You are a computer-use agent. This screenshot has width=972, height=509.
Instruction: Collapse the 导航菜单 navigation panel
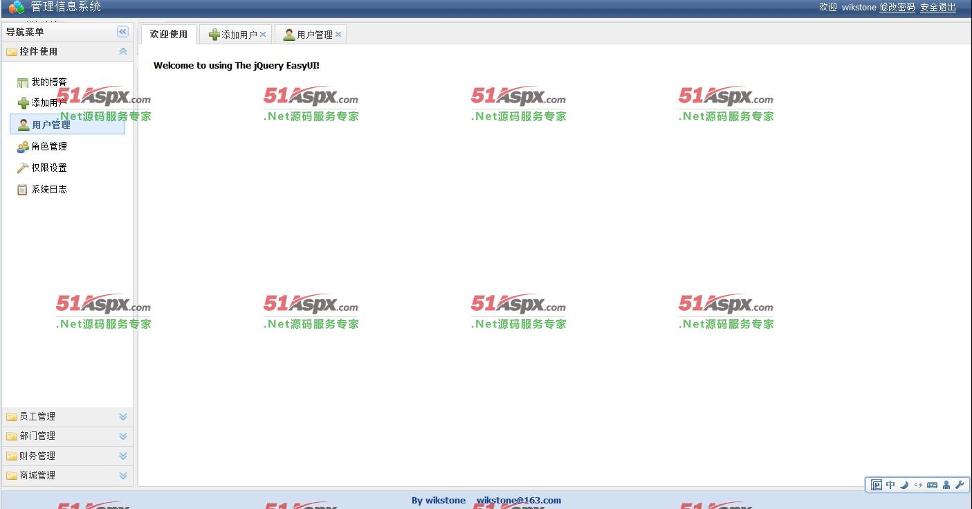click(122, 32)
